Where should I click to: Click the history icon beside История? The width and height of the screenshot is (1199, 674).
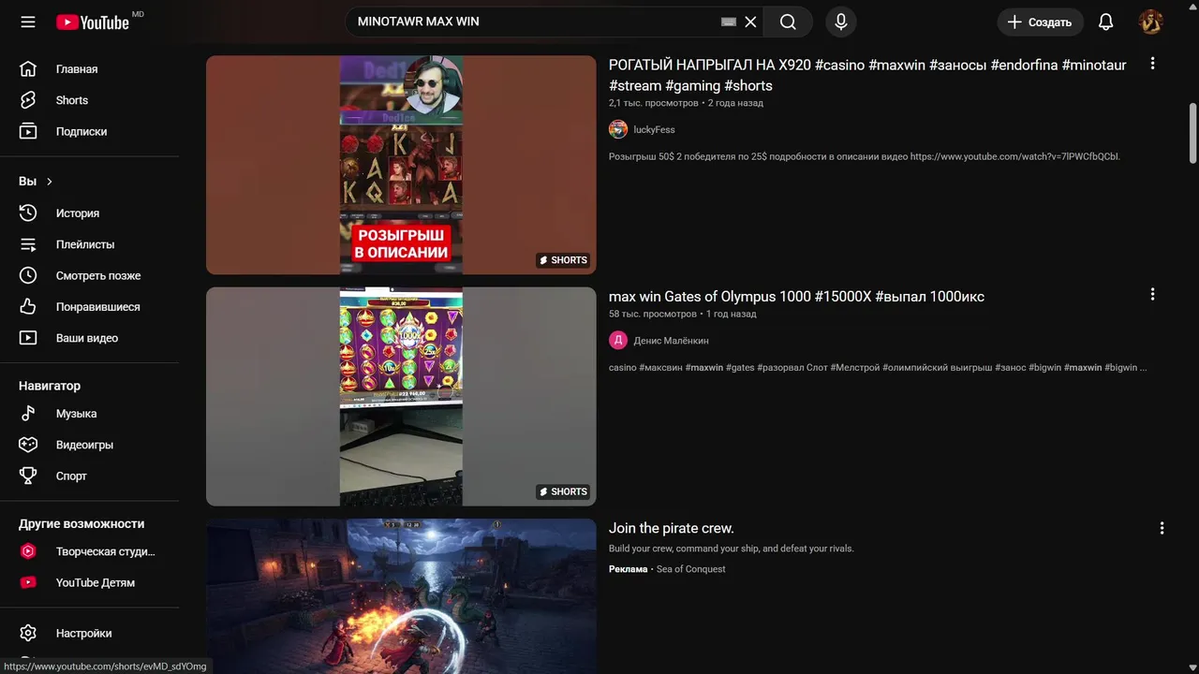point(28,213)
